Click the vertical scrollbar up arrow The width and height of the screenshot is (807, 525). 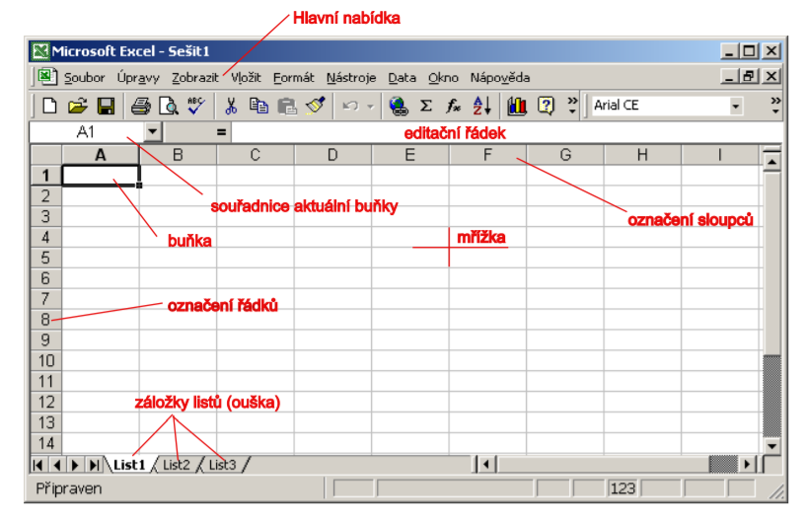pyautogui.click(x=771, y=162)
